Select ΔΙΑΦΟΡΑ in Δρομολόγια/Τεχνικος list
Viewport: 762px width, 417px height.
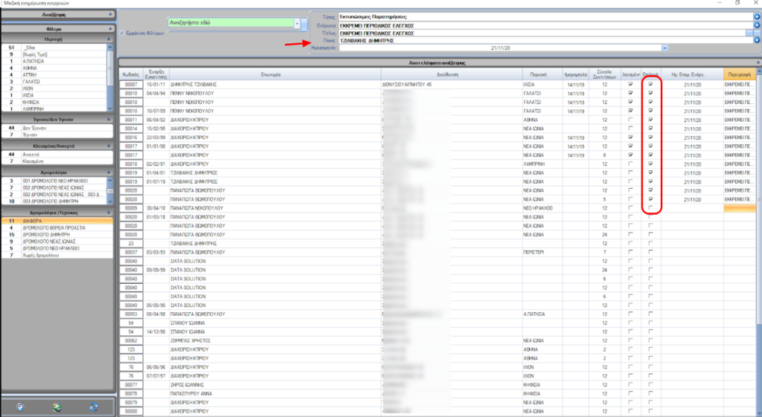[x=31, y=221]
